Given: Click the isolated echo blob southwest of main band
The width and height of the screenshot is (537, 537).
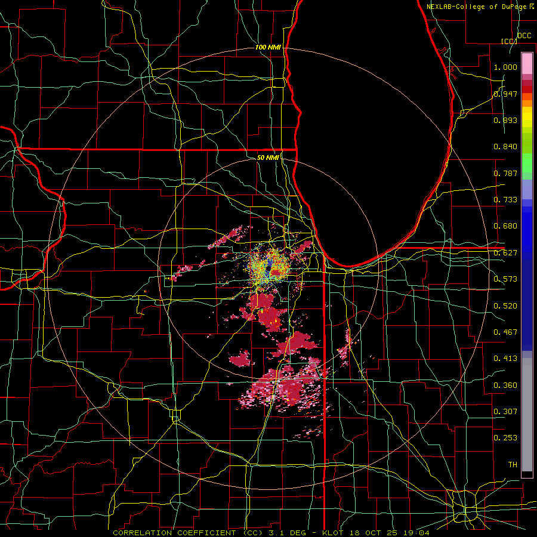Looking at the screenshot, I should click(241, 359).
